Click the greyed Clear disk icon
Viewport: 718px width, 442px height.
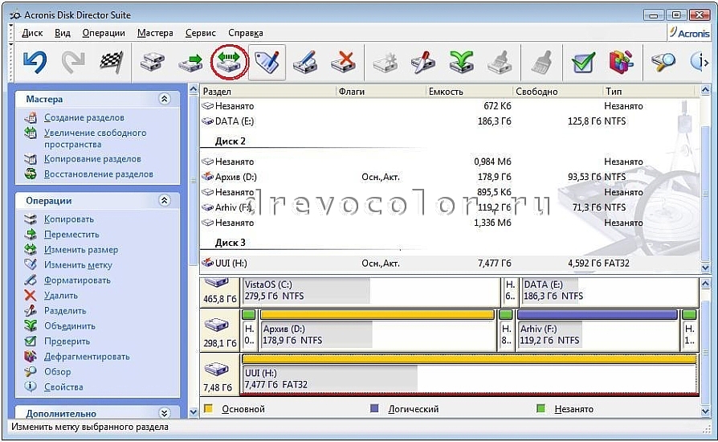(x=500, y=62)
